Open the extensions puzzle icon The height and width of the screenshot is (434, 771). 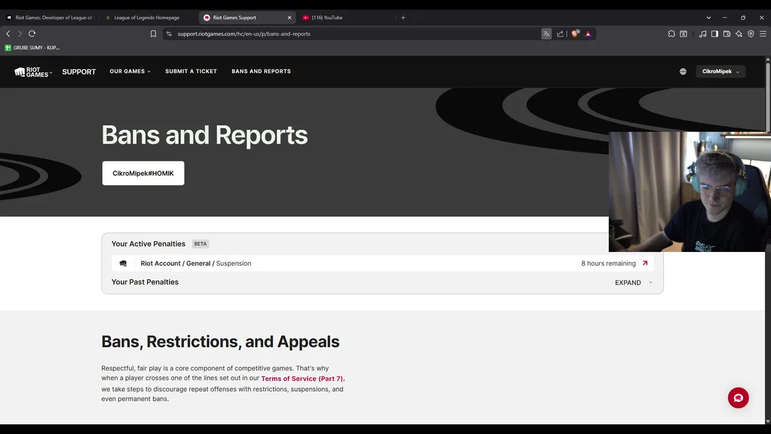pos(672,34)
